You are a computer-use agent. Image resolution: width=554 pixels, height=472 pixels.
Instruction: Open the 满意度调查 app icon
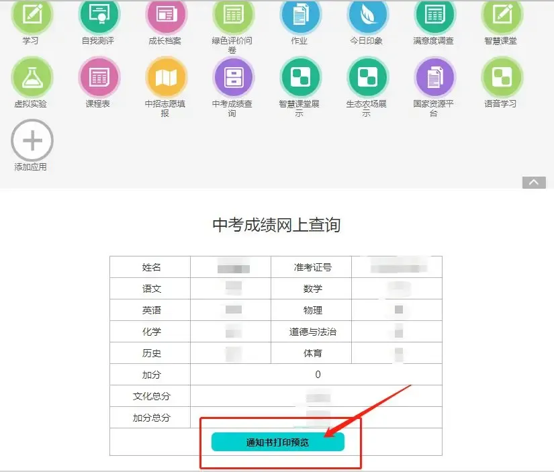(x=434, y=15)
